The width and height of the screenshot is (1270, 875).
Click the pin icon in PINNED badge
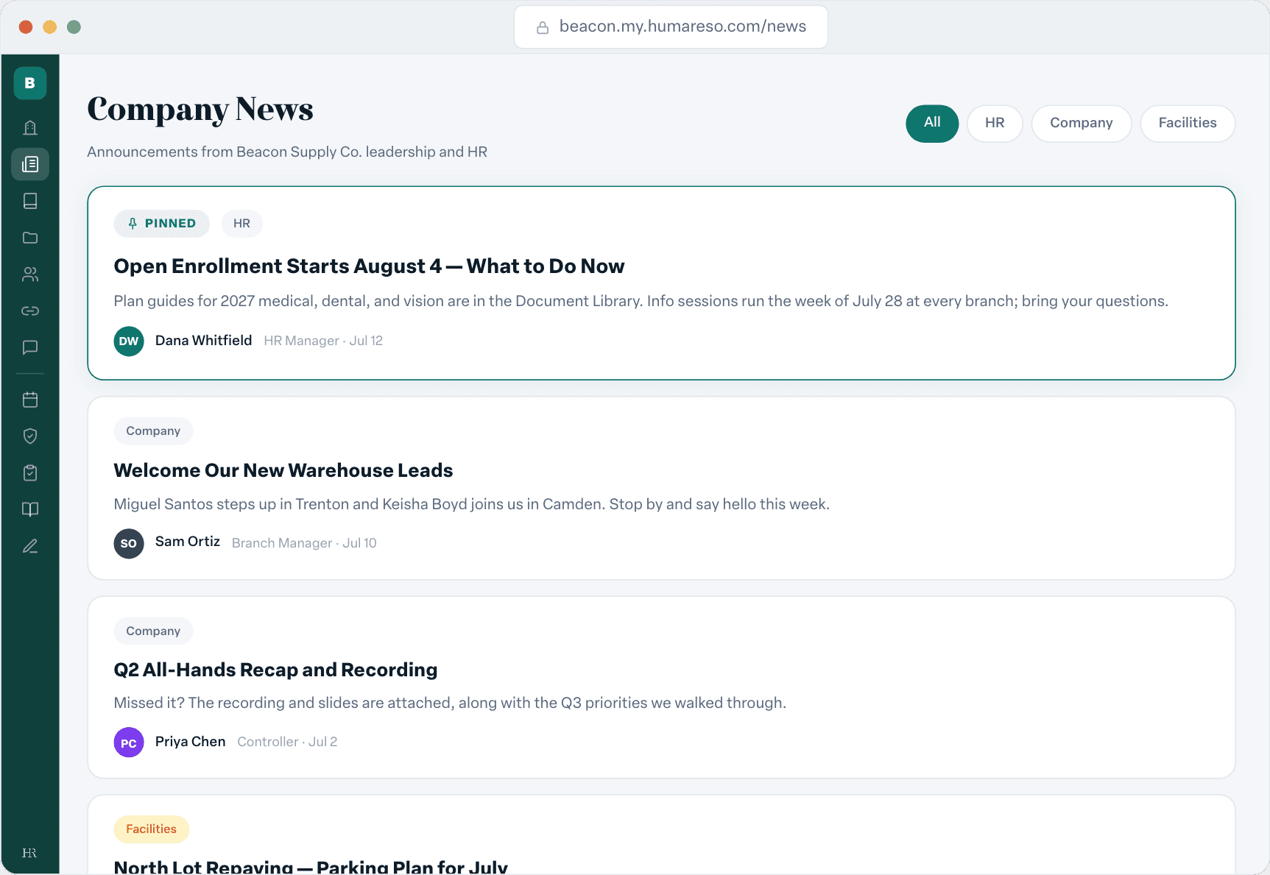(x=133, y=224)
